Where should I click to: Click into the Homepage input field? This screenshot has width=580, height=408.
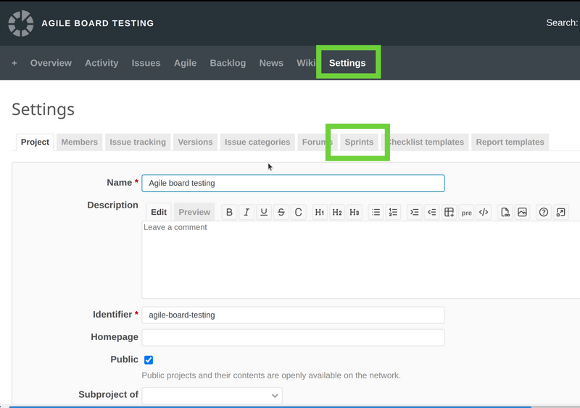(293, 337)
